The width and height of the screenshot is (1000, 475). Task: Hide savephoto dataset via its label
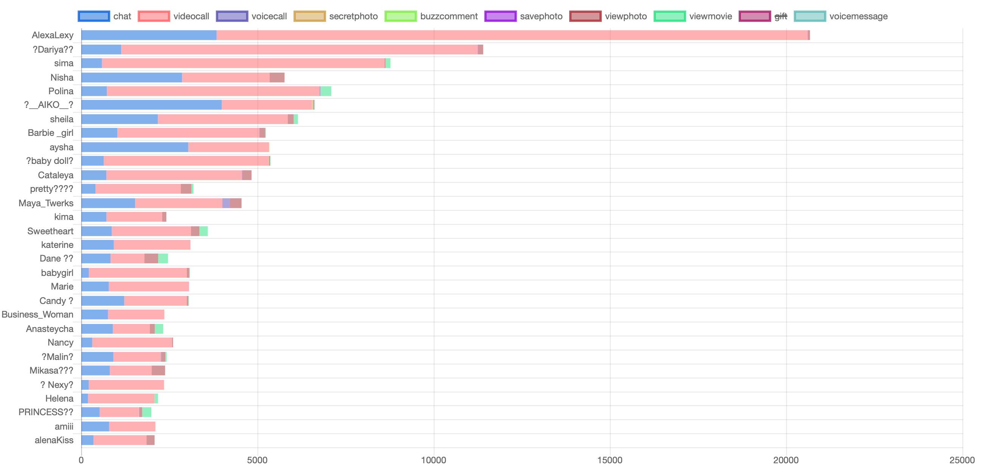click(x=541, y=16)
